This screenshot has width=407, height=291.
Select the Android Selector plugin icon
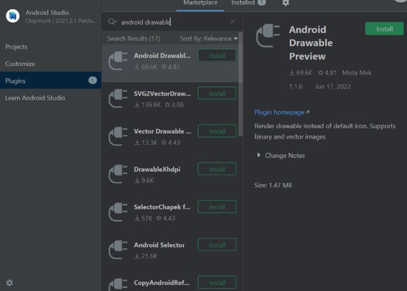coord(118,250)
